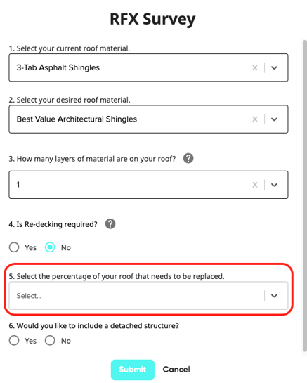Click the layers field showing 1
This screenshot has height=383, width=307.
pyautogui.click(x=148, y=185)
